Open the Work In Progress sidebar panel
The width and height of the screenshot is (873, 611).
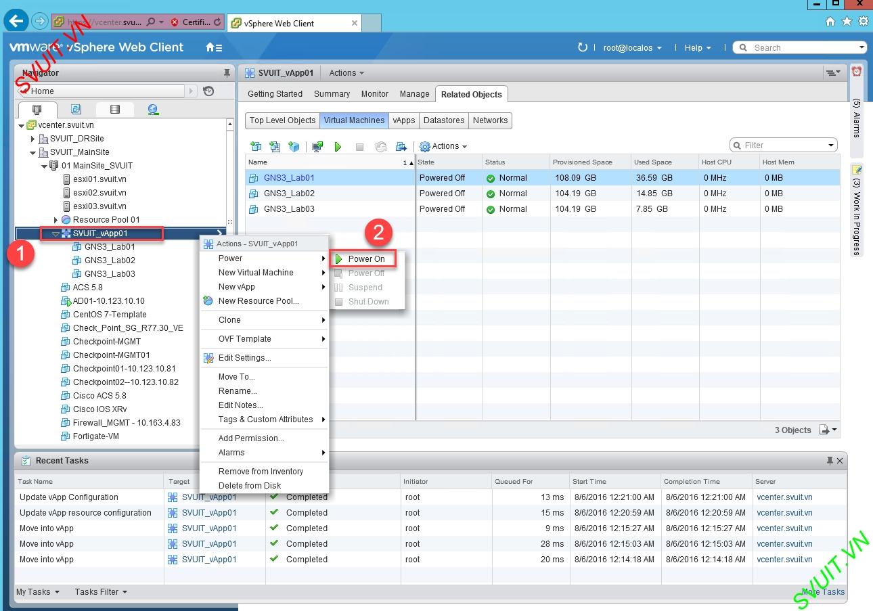(x=856, y=210)
